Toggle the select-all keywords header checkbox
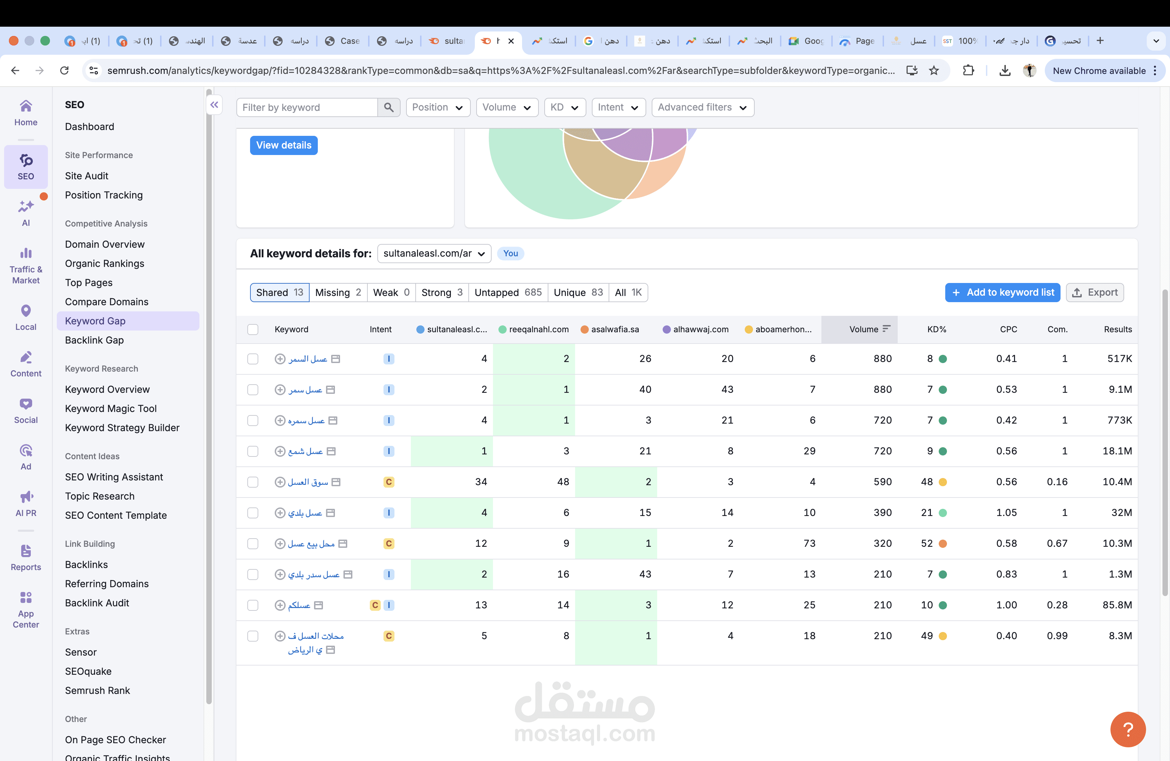The width and height of the screenshot is (1170, 761). pyautogui.click(x=253, y=330)
